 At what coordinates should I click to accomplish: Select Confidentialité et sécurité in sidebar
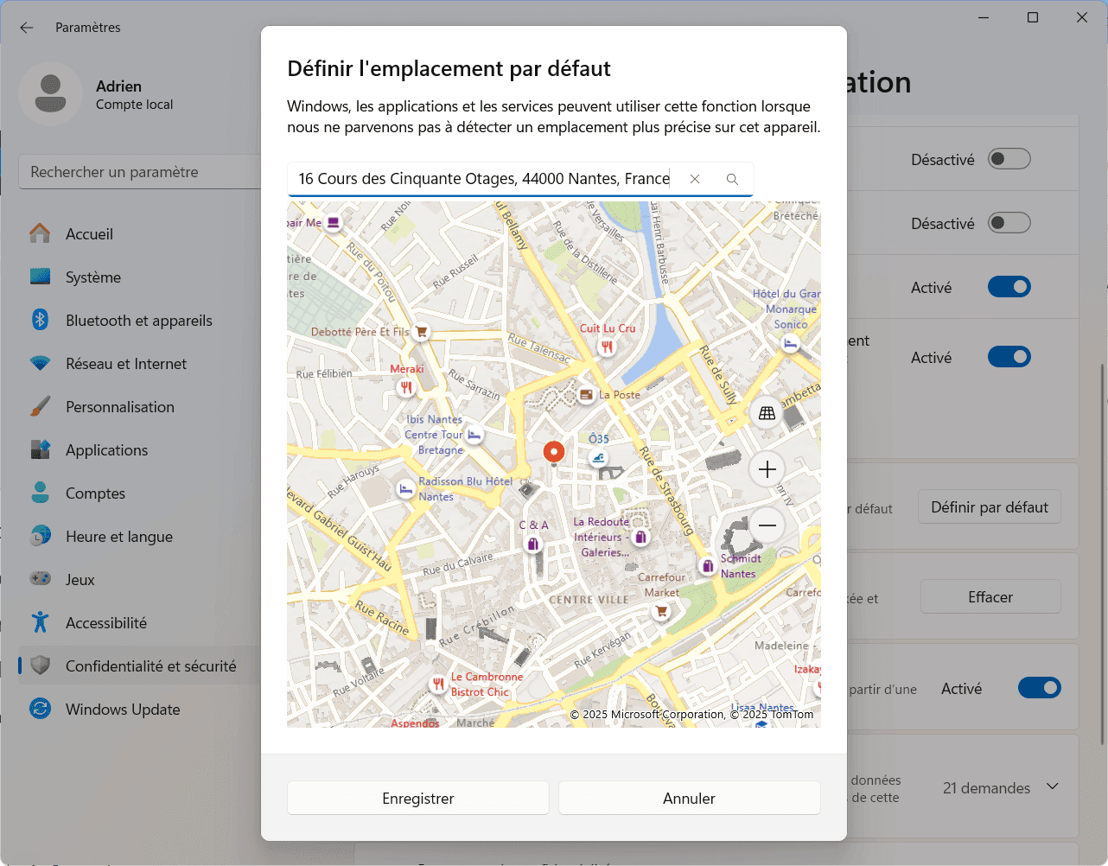(x=138, y=666)
